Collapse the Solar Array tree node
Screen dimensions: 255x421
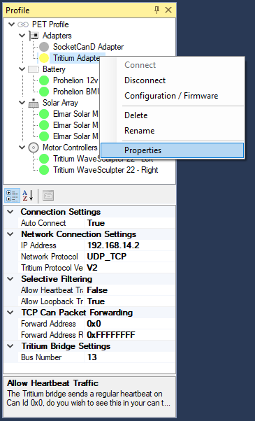pos(22,103)
